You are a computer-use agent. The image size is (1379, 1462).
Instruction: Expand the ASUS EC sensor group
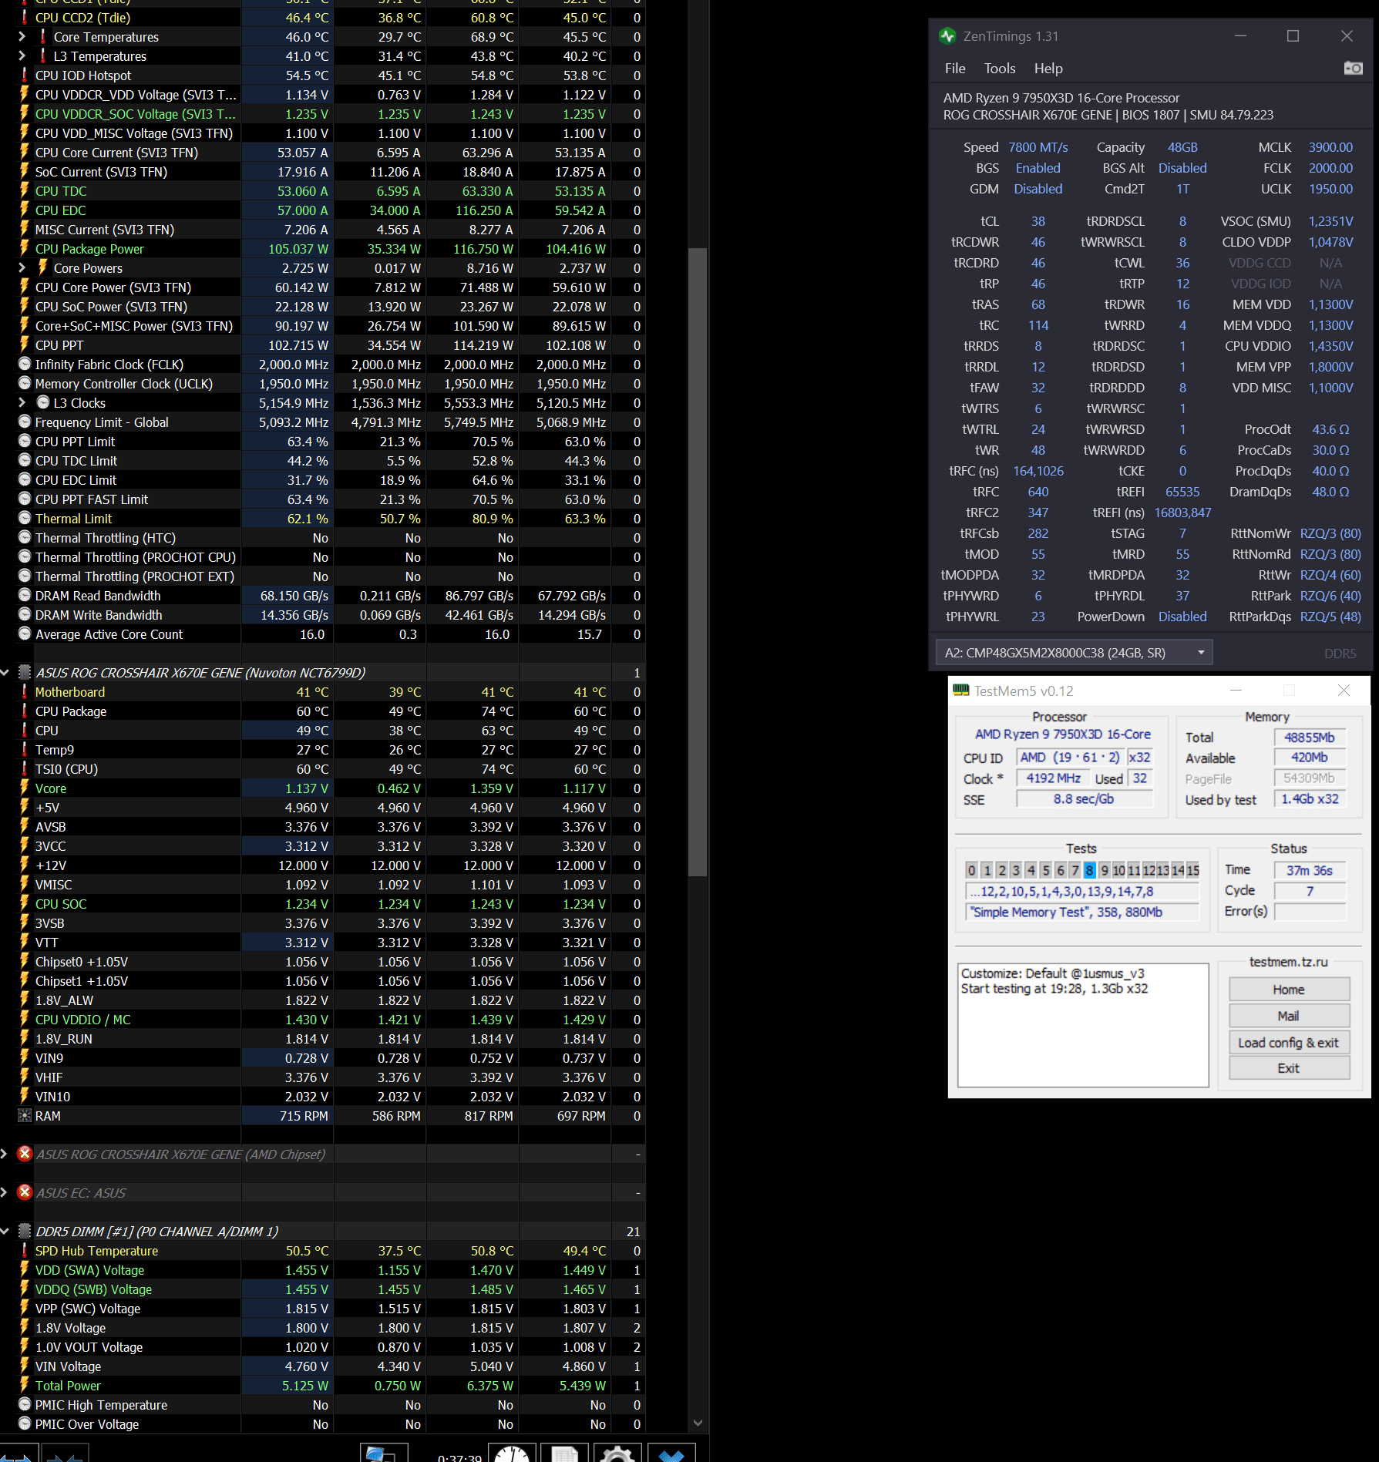pyautogui.click(x=4, y=1192)
